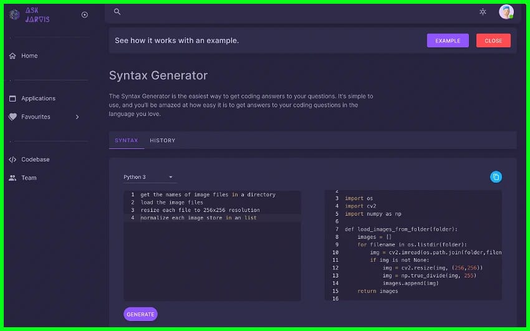Click the top search bar field
The image size is (530, 331).
click(293, 12)
